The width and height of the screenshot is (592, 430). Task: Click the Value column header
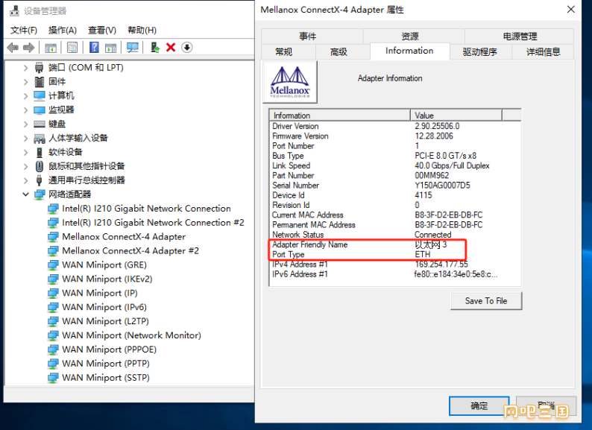click(x=456, y=116)
